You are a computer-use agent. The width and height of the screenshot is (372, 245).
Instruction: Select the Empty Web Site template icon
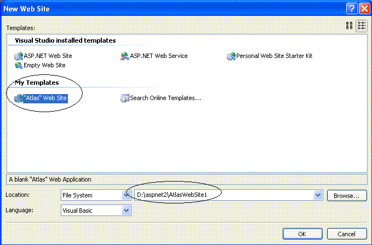pos(19,65)
